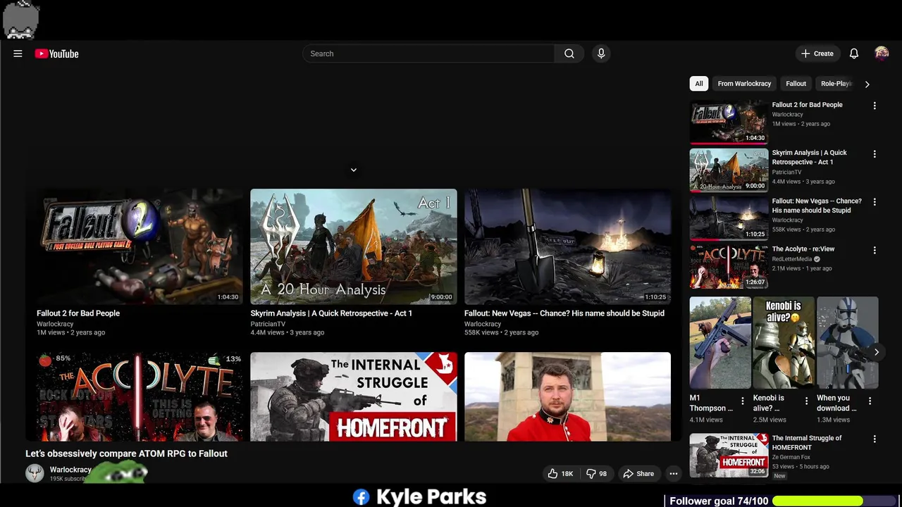Open sidebar Fallout 2 for Bad People thumbnail
The height and width of the screenshot is (507, 902).
click(729, 122)
